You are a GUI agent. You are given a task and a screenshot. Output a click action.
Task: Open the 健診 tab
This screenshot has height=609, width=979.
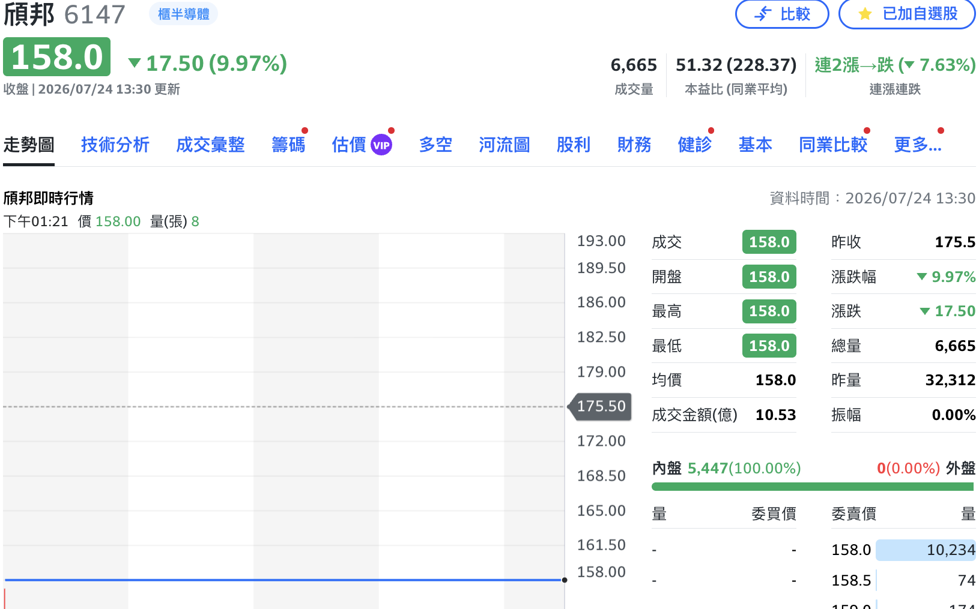pyautogui.click(x=695, y=145)
